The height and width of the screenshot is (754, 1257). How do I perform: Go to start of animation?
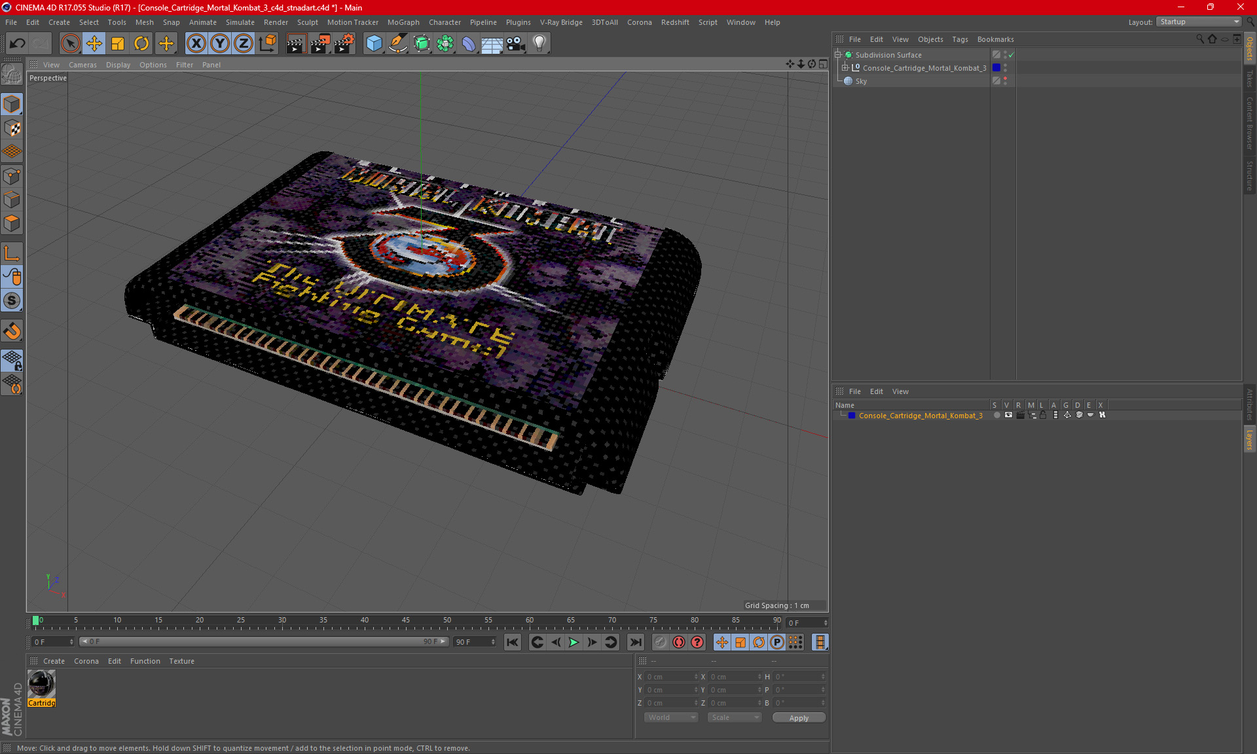tap(512, 642)
